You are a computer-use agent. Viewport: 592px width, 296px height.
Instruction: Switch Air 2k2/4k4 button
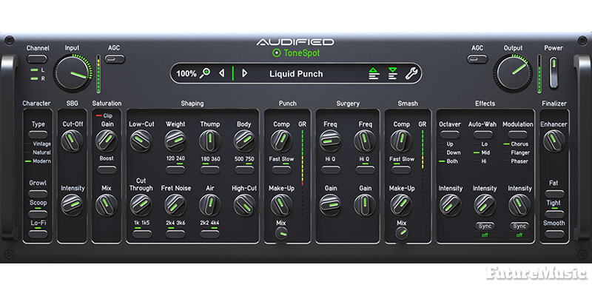pyautogui.click(x=210, y=234)
